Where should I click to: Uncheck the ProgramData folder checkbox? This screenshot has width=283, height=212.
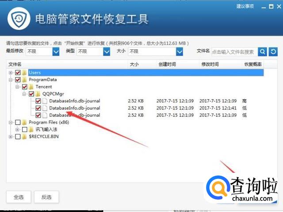pos(18,79)
